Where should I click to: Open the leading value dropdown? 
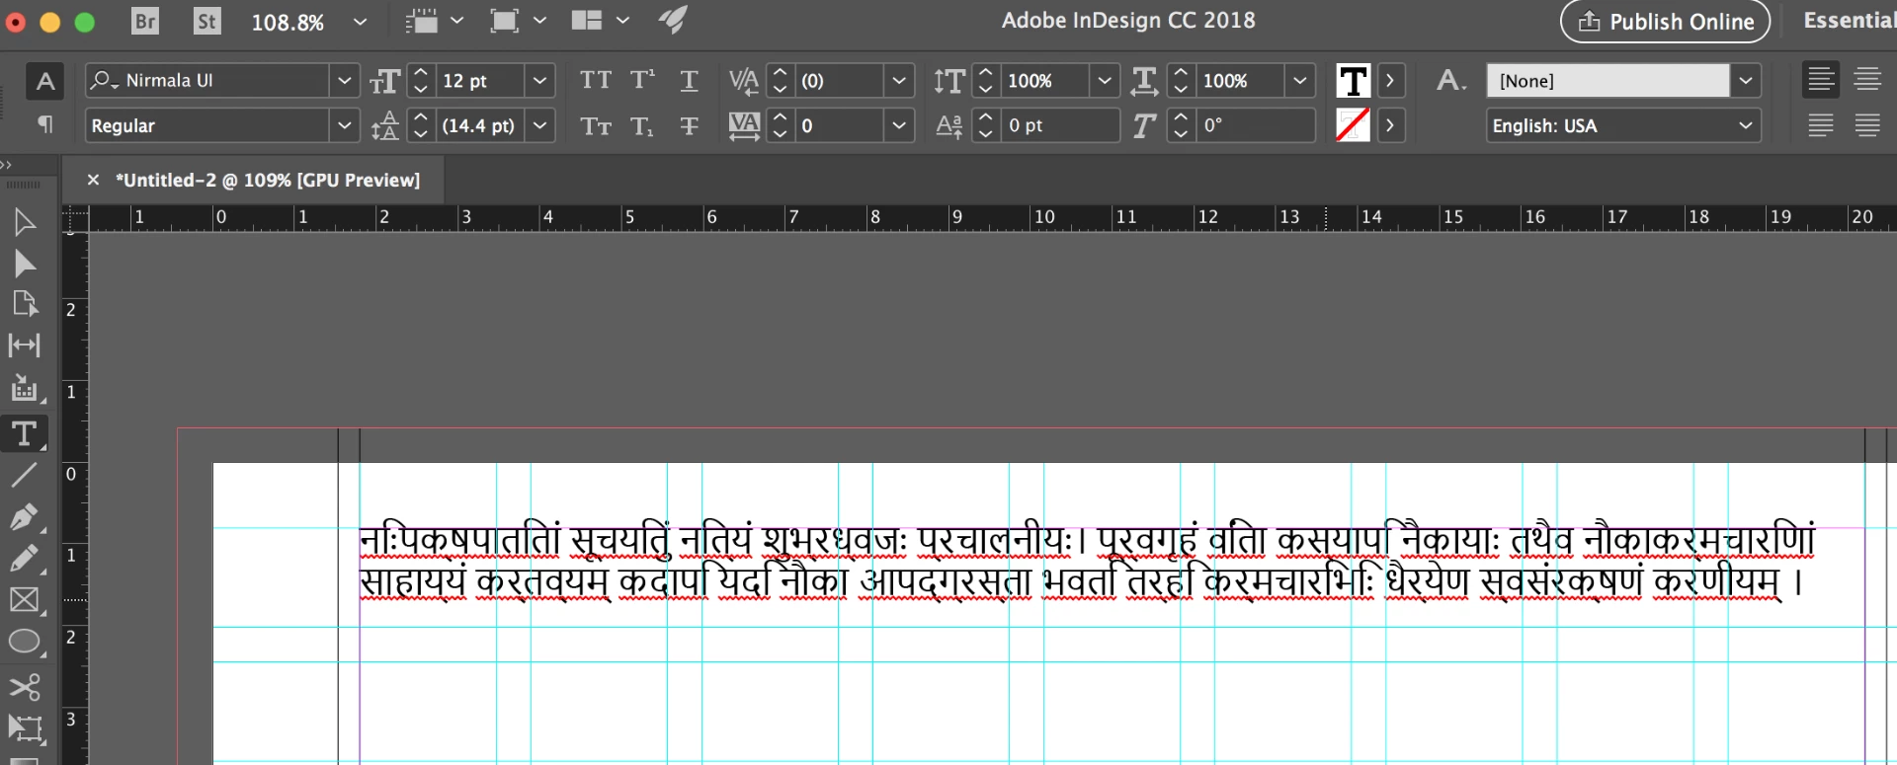click(x=539, y=125)
